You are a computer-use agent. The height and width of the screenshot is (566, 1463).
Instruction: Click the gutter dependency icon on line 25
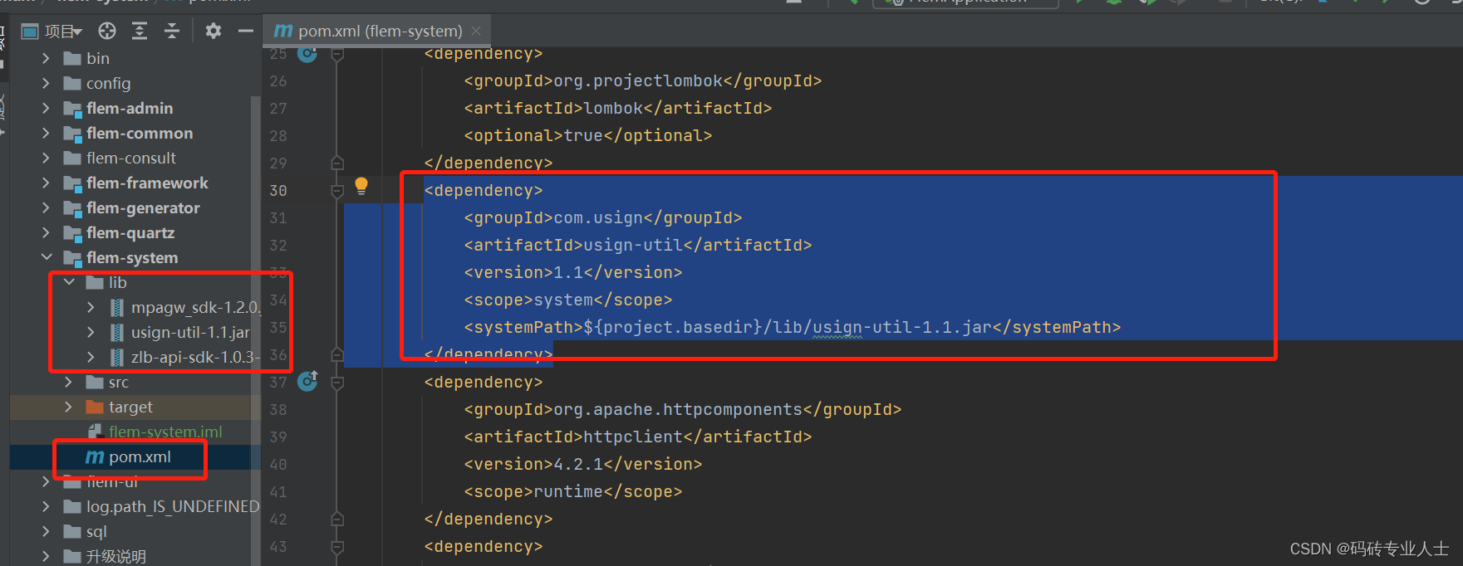coord(307,55)
